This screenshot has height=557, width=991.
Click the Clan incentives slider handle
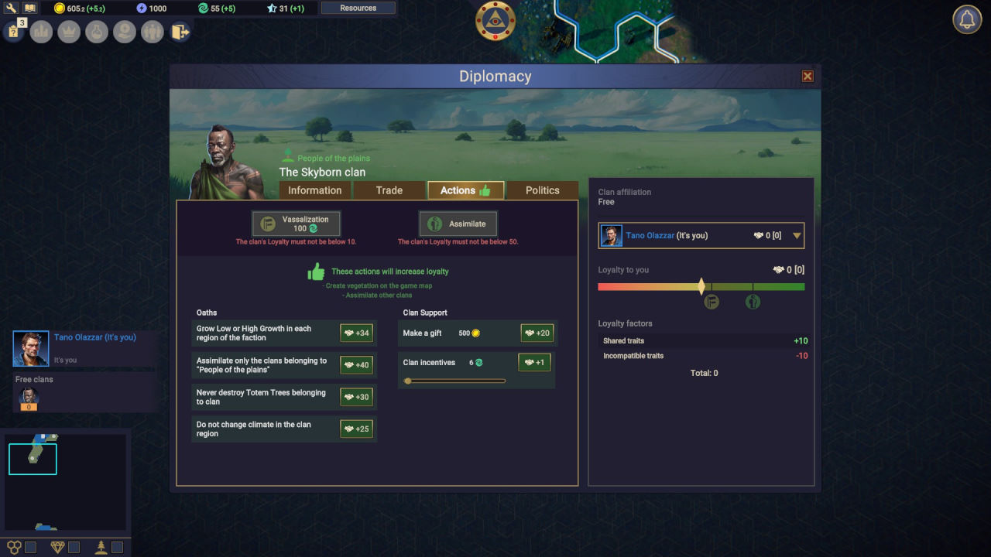(408, 381)
